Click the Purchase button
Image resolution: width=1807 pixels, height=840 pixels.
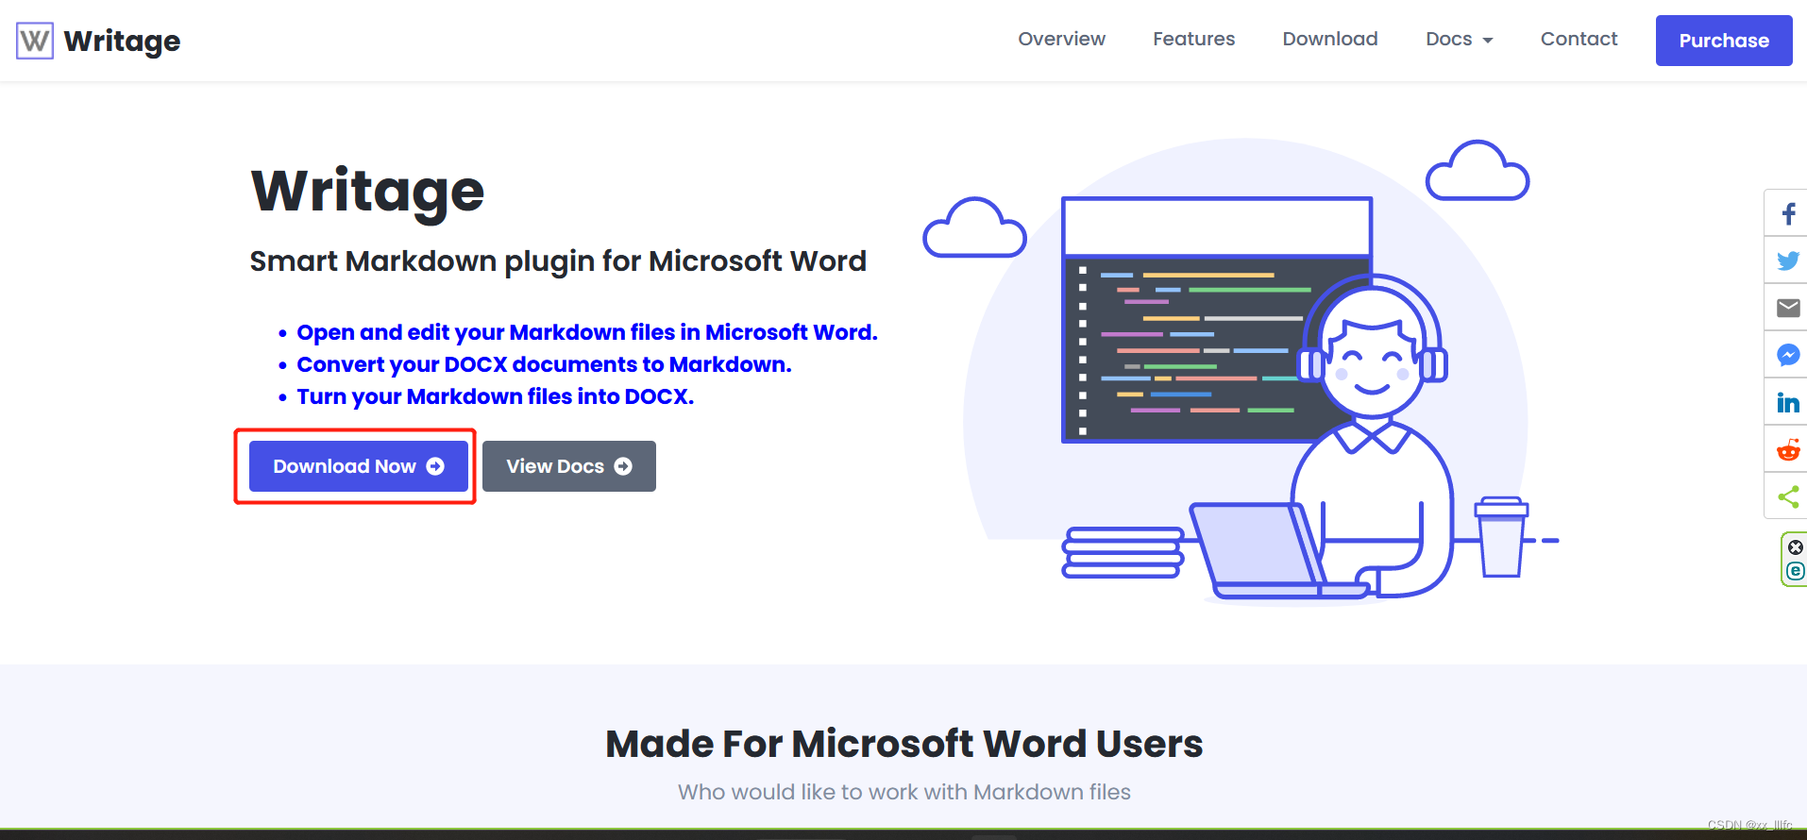(x=1724, y=41)
